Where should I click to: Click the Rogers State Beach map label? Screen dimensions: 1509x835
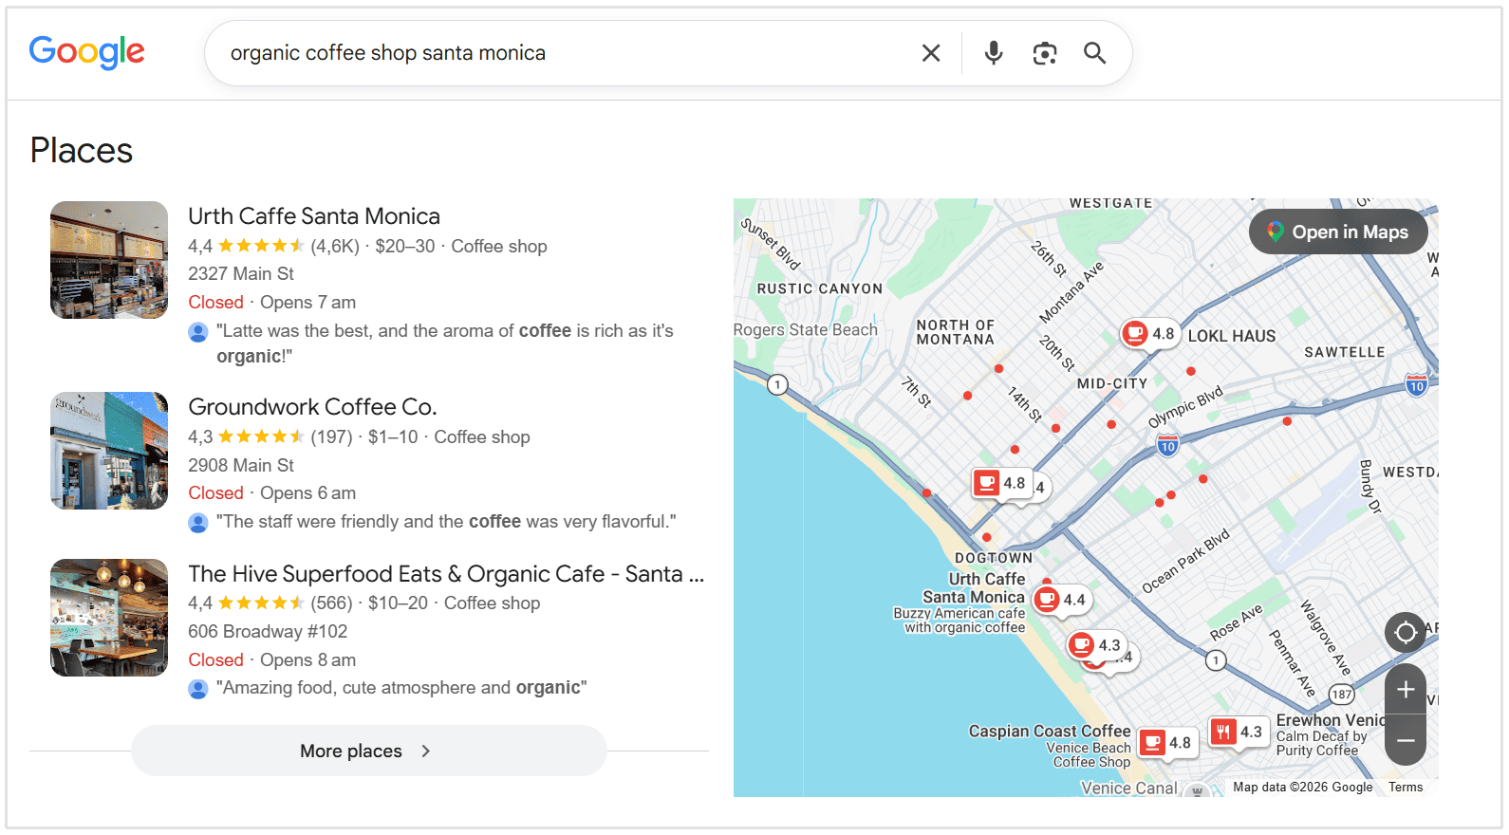click(806, 330)
